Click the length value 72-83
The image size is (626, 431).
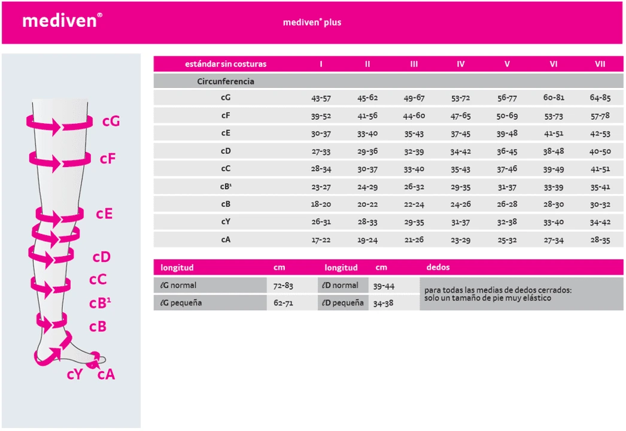point(284,286)
